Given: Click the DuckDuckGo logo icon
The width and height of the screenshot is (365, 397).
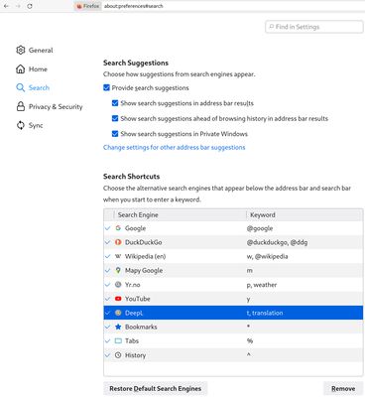Looking at the screenshot, I should tap(118, 242).
